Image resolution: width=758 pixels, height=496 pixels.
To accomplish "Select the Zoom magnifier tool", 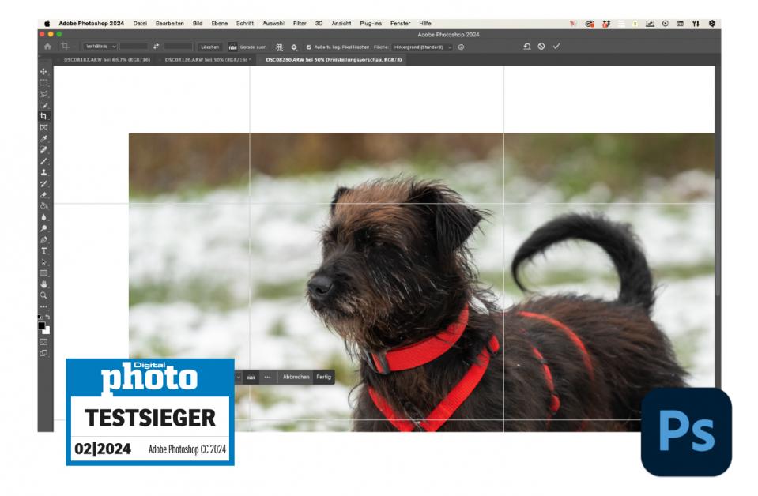I will pos(44,295).
